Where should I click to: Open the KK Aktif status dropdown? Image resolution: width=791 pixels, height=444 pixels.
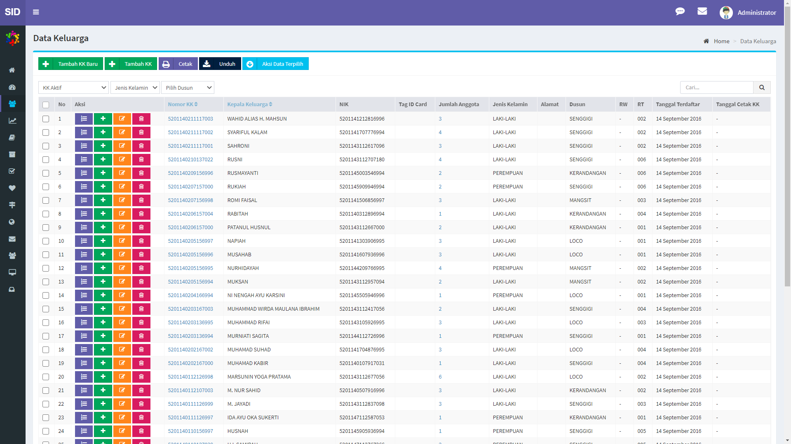[x=73, y=88]
